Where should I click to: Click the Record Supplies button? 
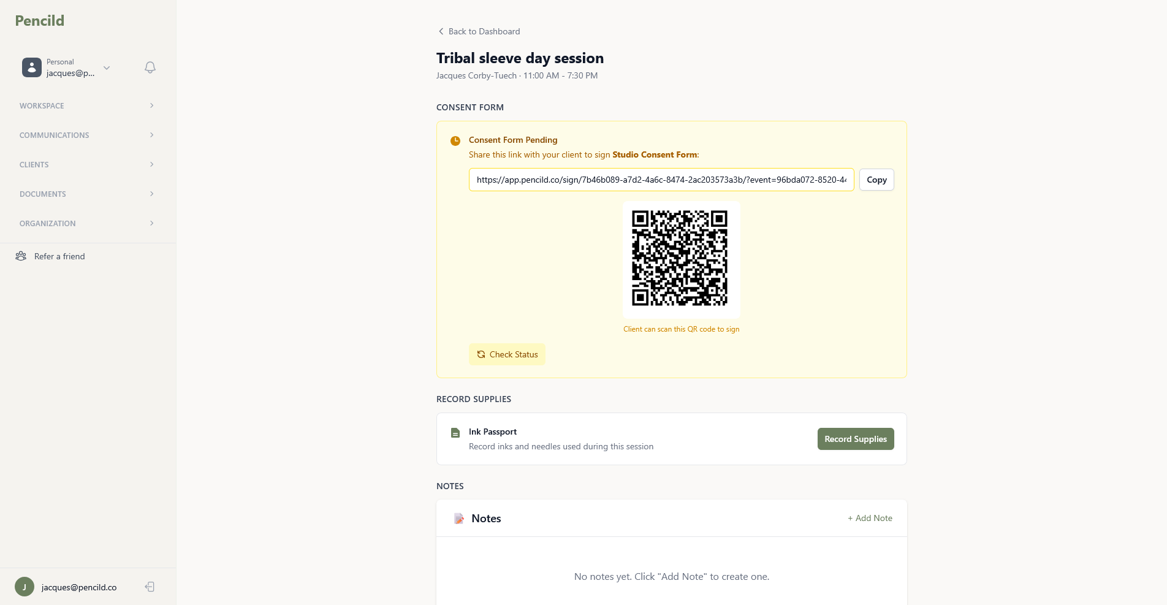[855, 439]
